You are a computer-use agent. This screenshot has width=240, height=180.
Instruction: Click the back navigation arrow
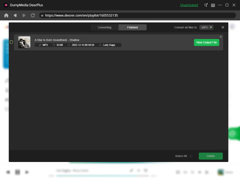[x=15, y=15]
